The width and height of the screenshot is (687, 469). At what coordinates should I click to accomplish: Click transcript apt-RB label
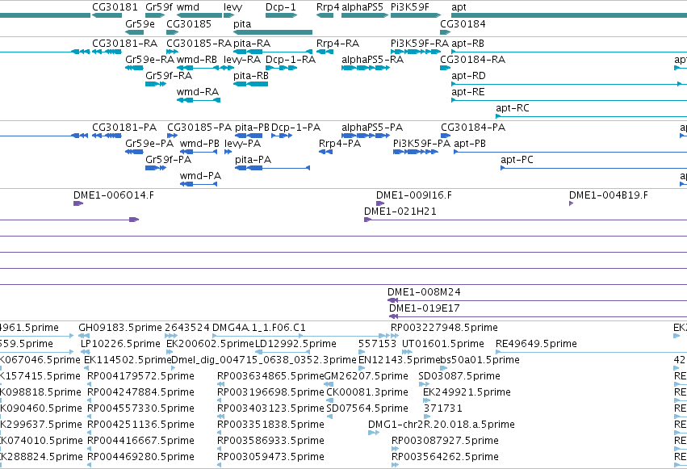468,44
